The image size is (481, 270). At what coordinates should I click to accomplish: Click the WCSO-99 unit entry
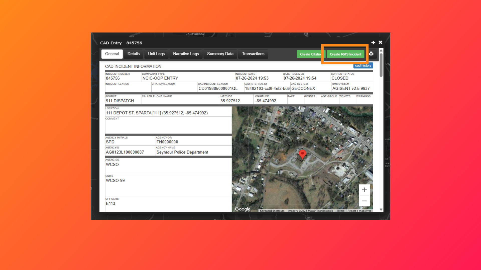pyautogui.click(x=115, y=180)
